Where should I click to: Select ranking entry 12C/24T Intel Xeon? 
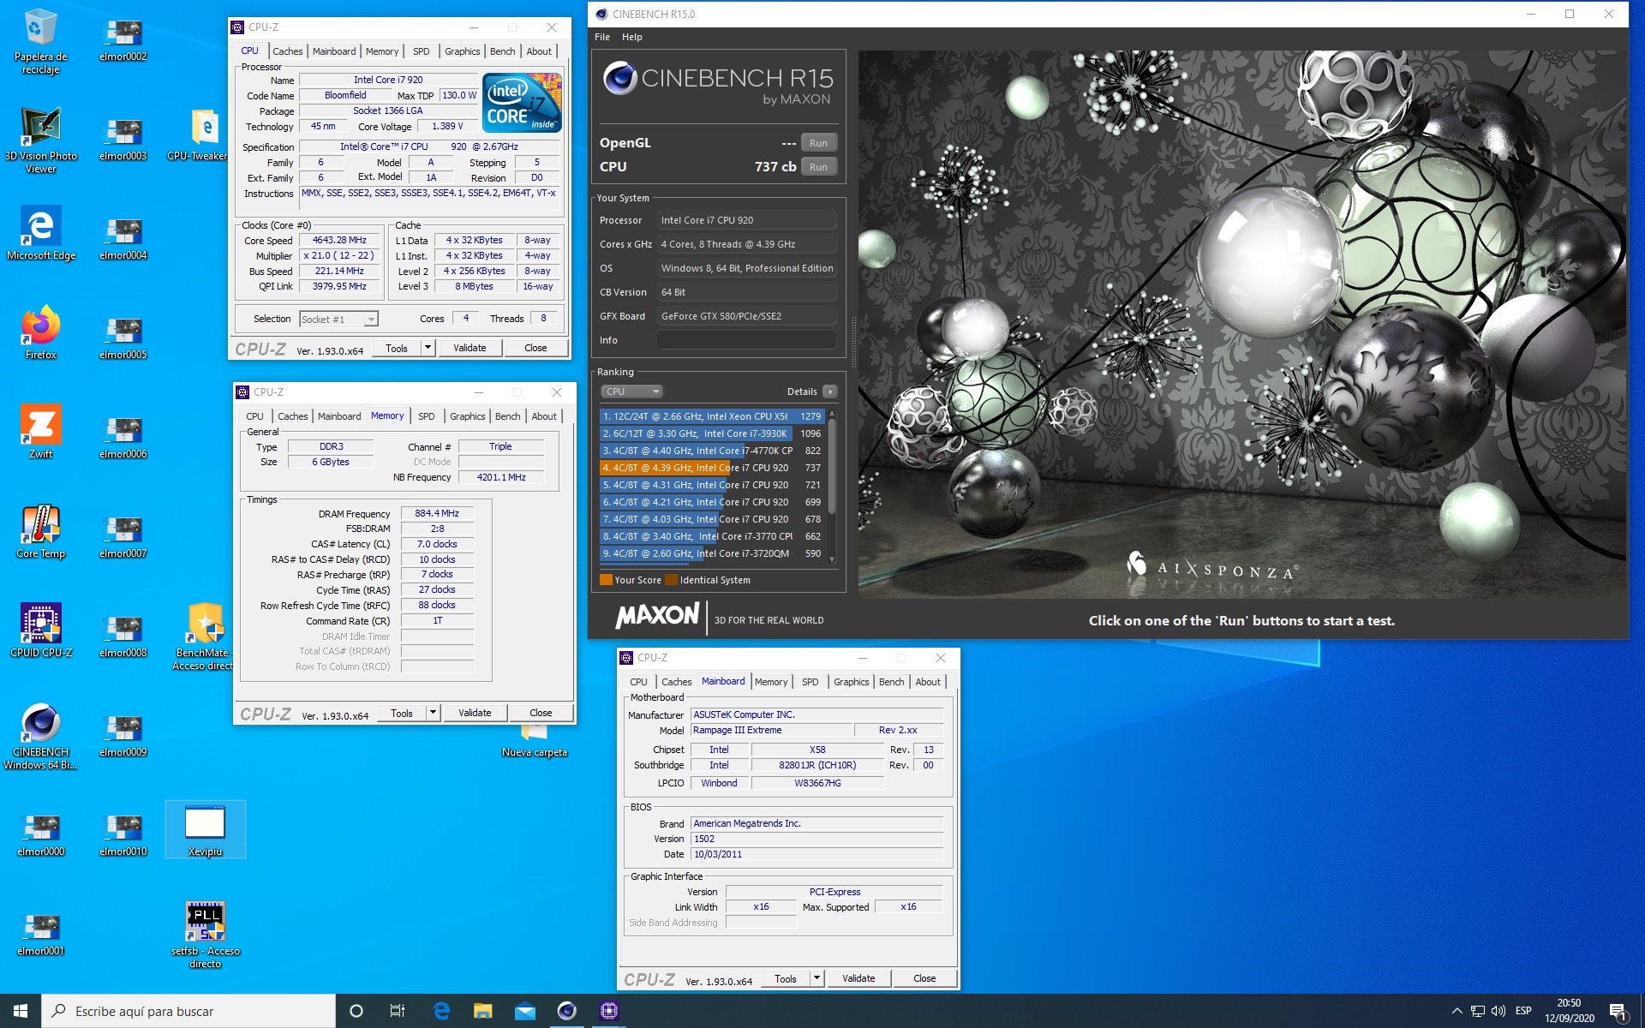pos(712,416)
